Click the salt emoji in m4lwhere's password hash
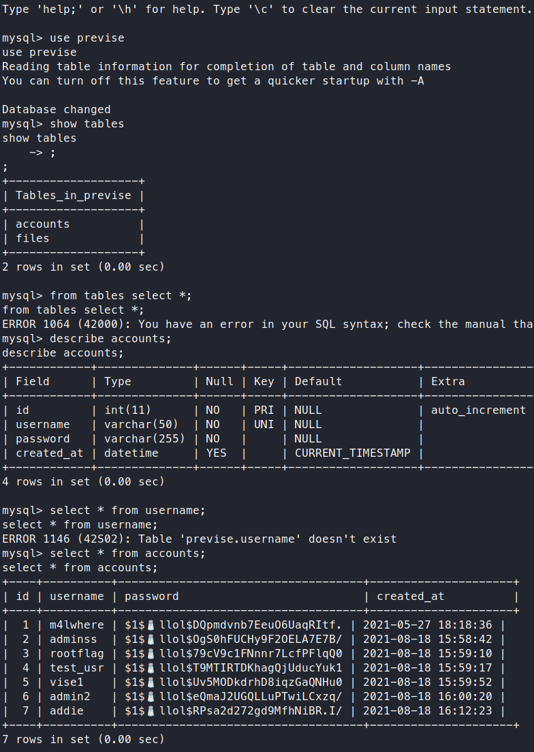Screen dimensions: 534x752 [x=152, y=625]
